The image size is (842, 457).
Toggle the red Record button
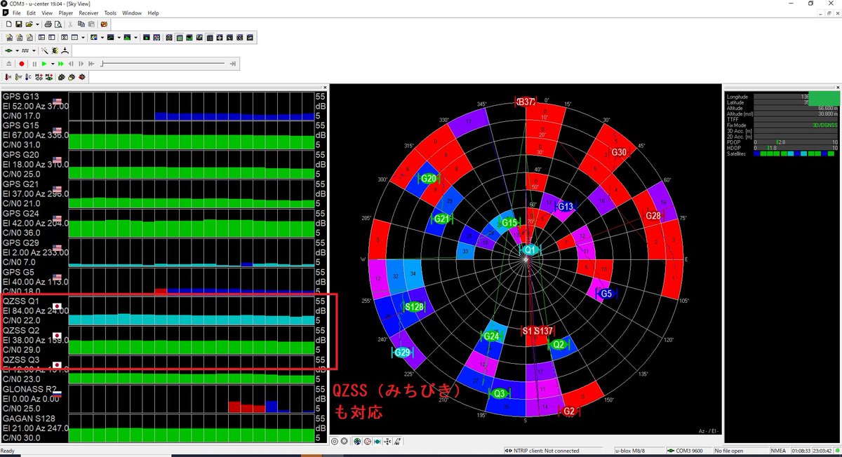pyautogui.click(x=22, y=64)
